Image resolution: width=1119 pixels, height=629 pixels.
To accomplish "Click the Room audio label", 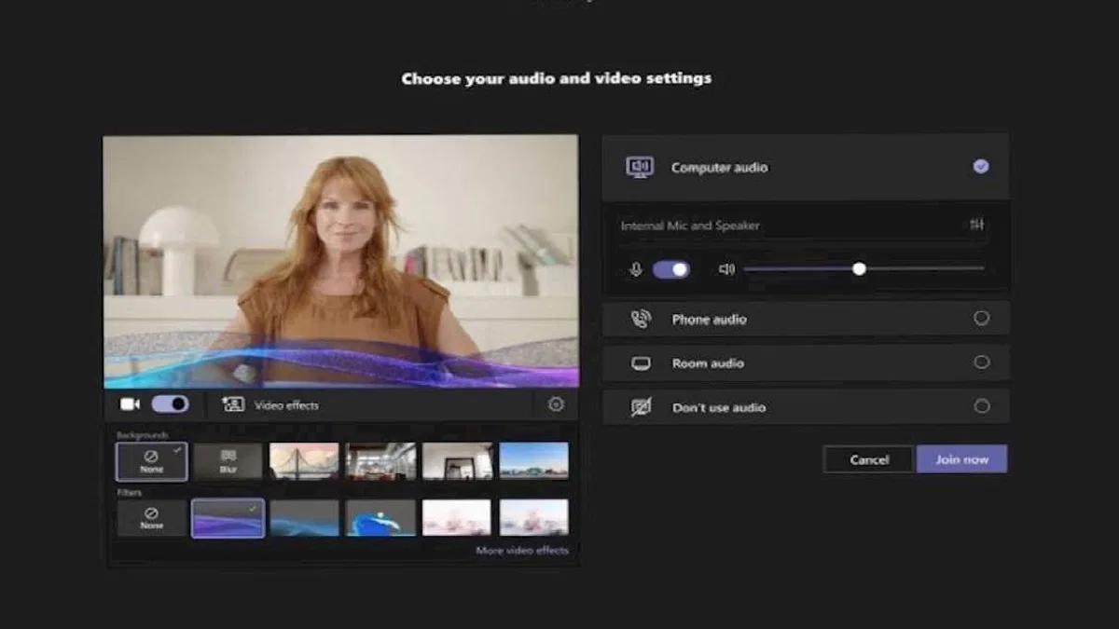I will pyautogui.click(x=708, y=363).
